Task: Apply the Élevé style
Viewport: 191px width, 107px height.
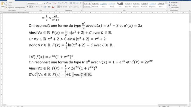Action: tap(161, 5)
